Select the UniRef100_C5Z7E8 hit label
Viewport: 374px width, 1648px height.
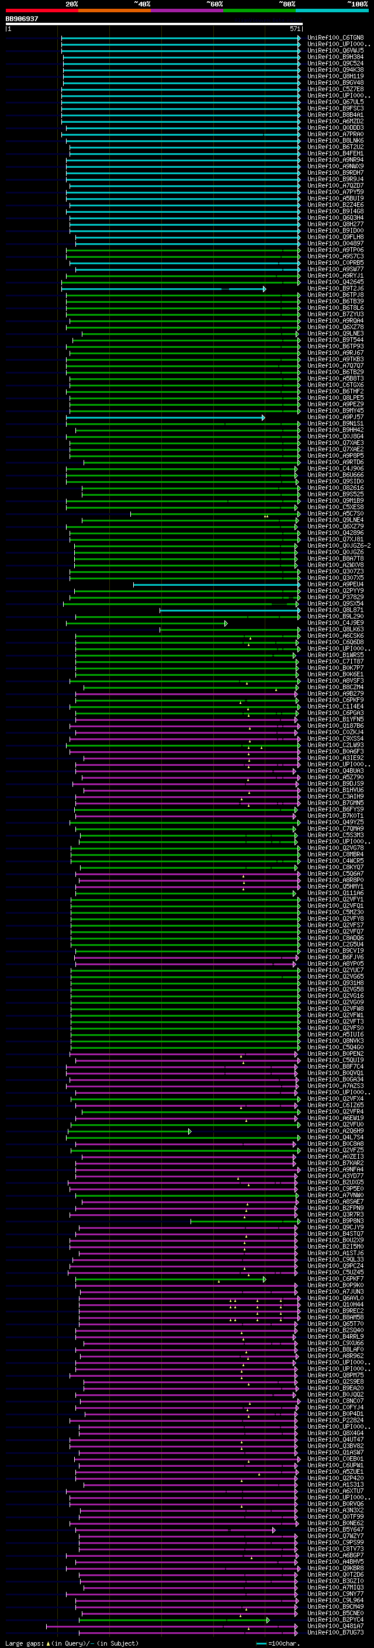(x=335, y=89)
